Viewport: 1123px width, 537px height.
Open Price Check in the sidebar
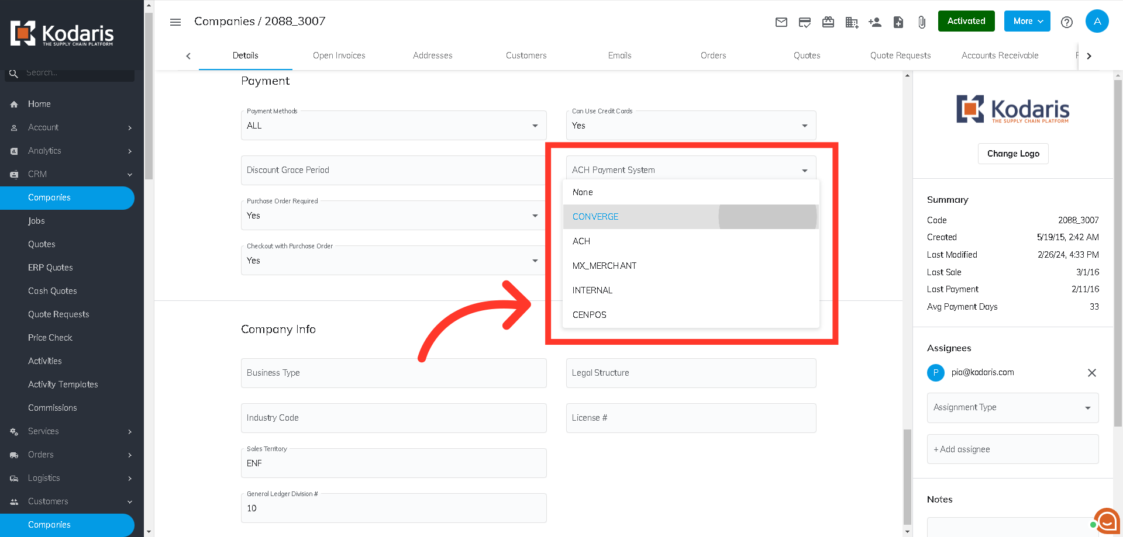[50, 338]
